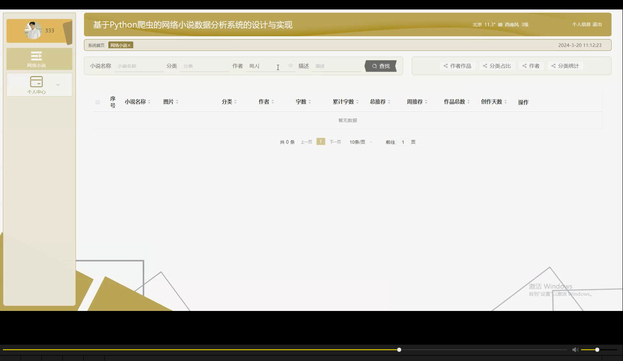623x361 pixels.
Task: Close the 网络小说 tab
Action: (129, 46)
